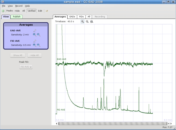Zoom out the timebase
Viewport: 176px width, 130px height.
pos(87,21)
